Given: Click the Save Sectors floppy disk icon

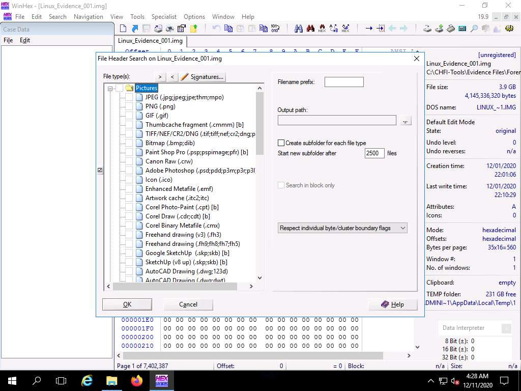Looking at the screenshot, I should tap(146, 29).
